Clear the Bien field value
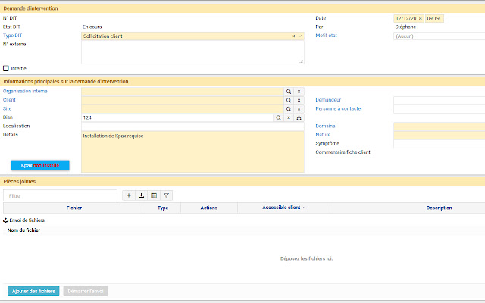The image size is (485, 303). point(289,117)
